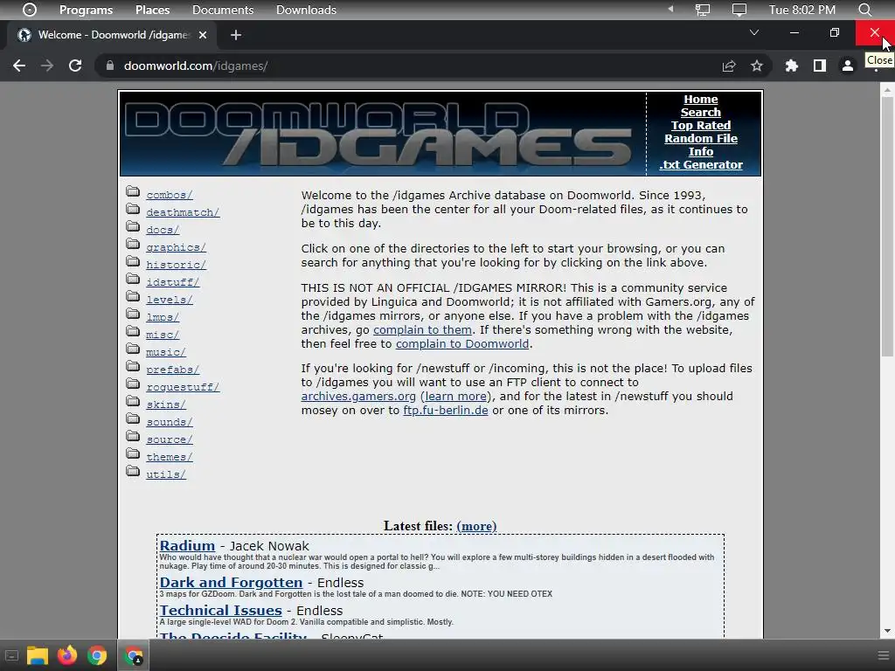Click the page vertical scrollbar thumb

click(x=887, y=227)
